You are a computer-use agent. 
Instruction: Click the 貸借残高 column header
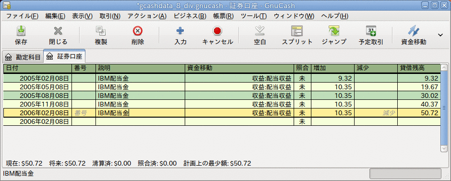[419, 68]
